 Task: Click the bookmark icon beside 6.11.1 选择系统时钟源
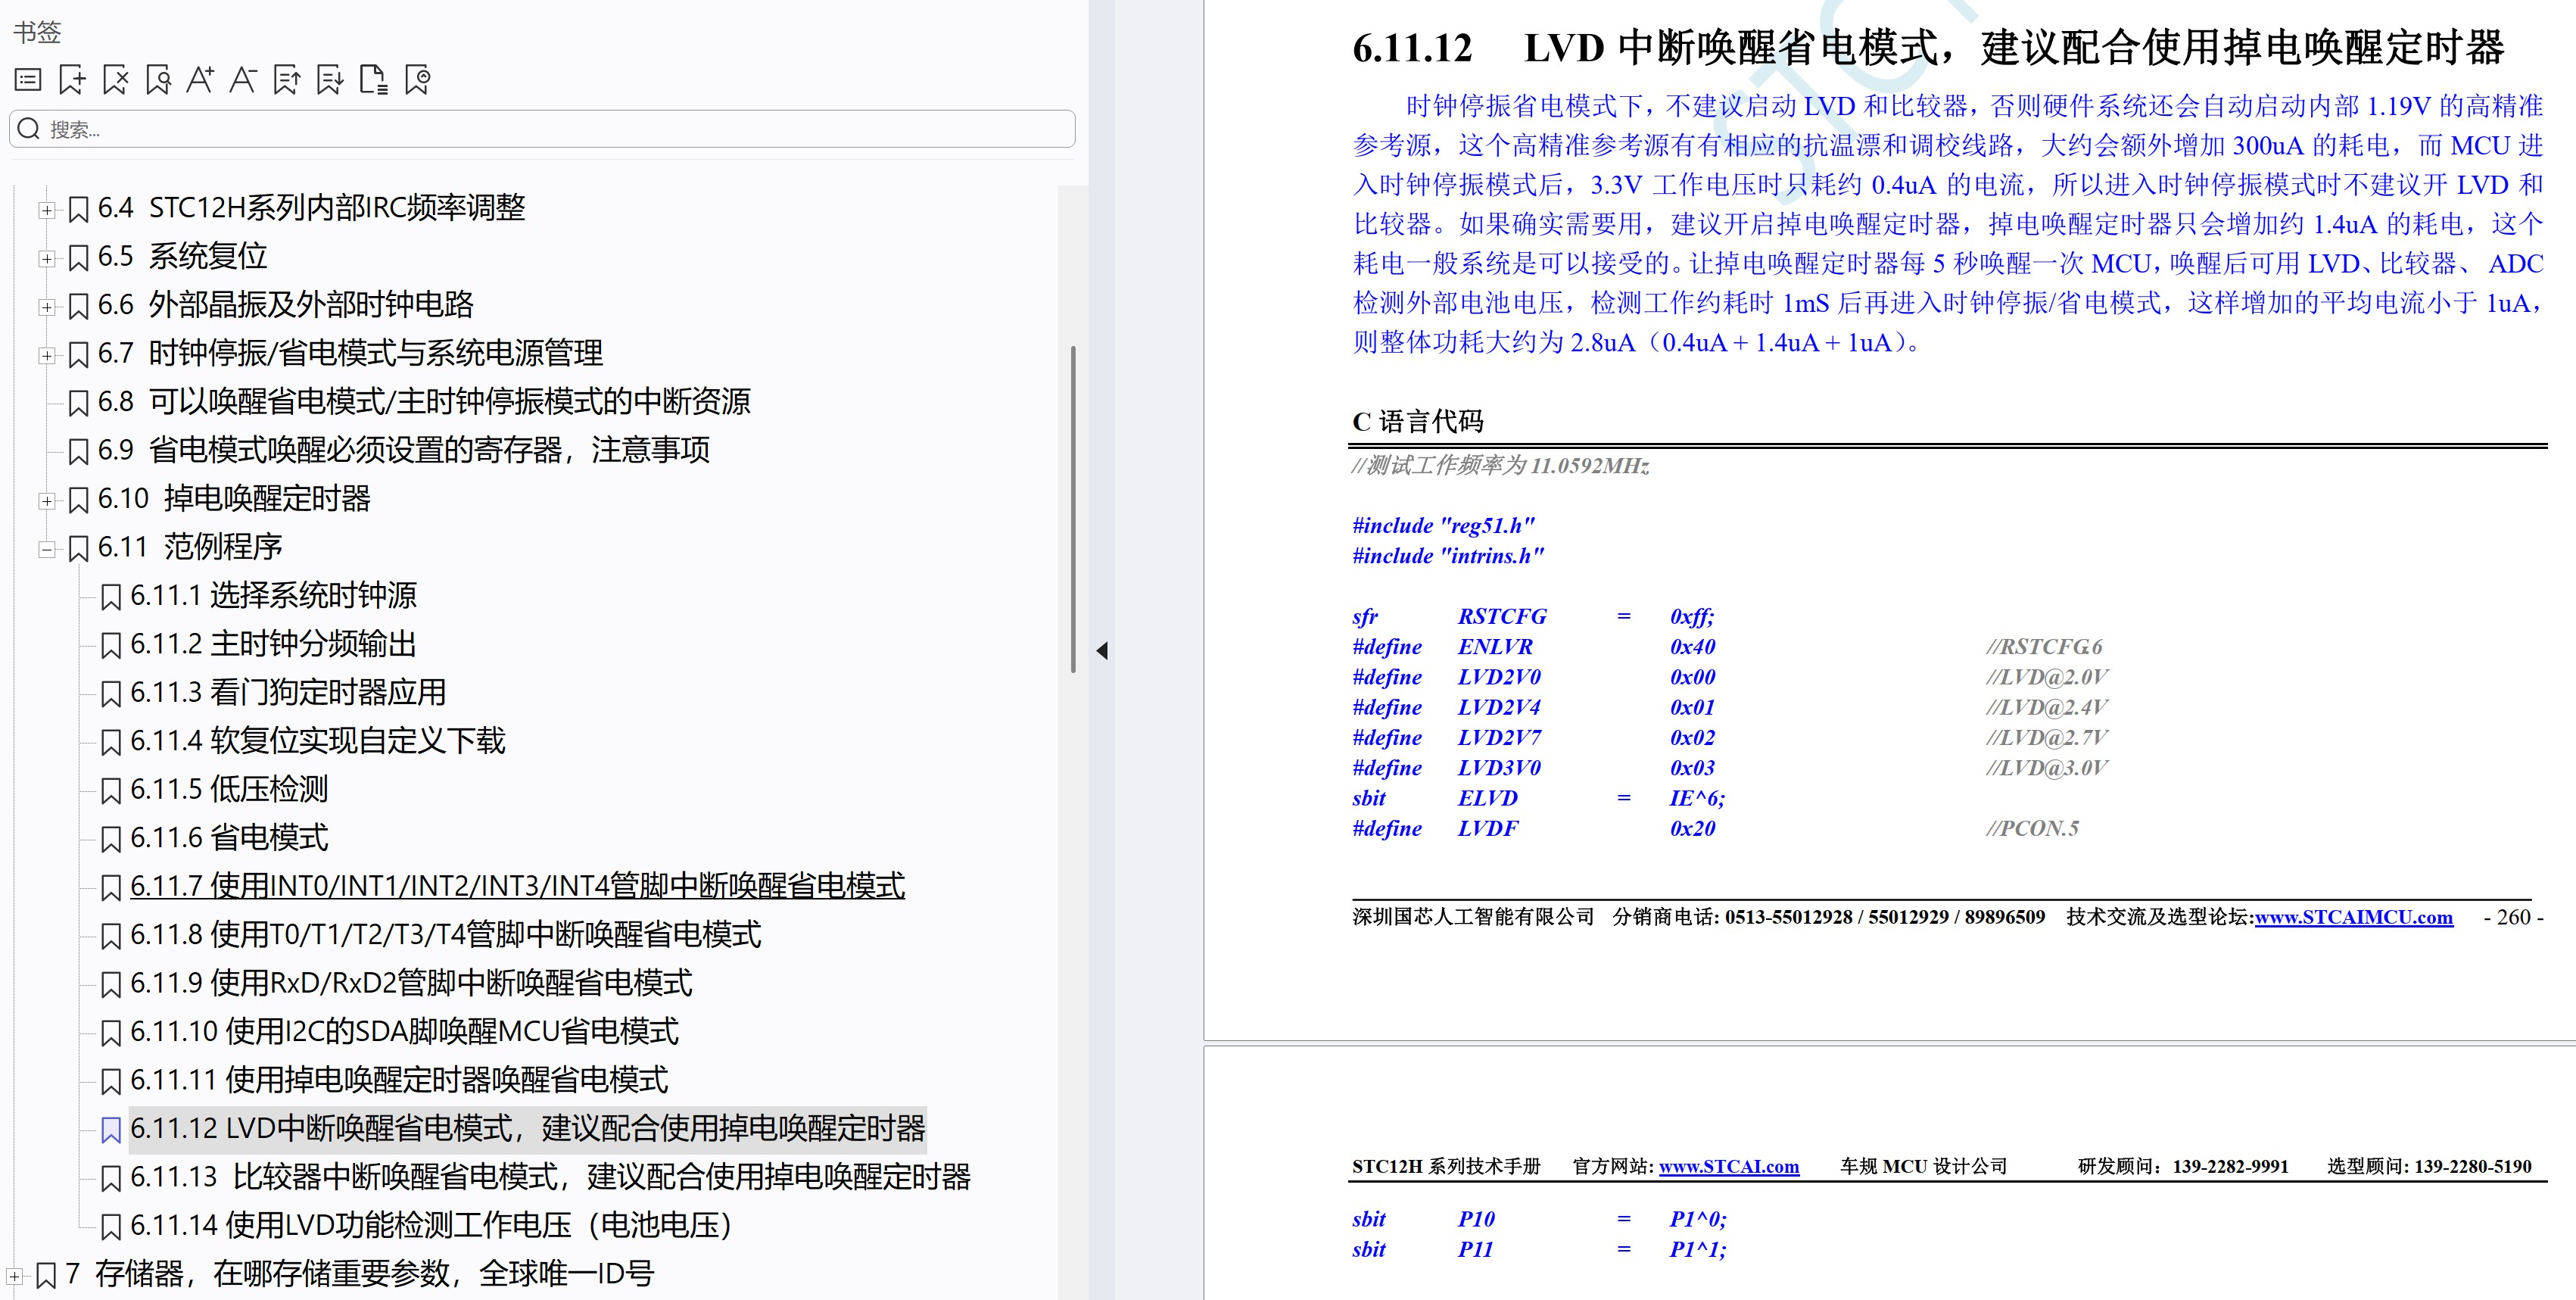point(111,597)
